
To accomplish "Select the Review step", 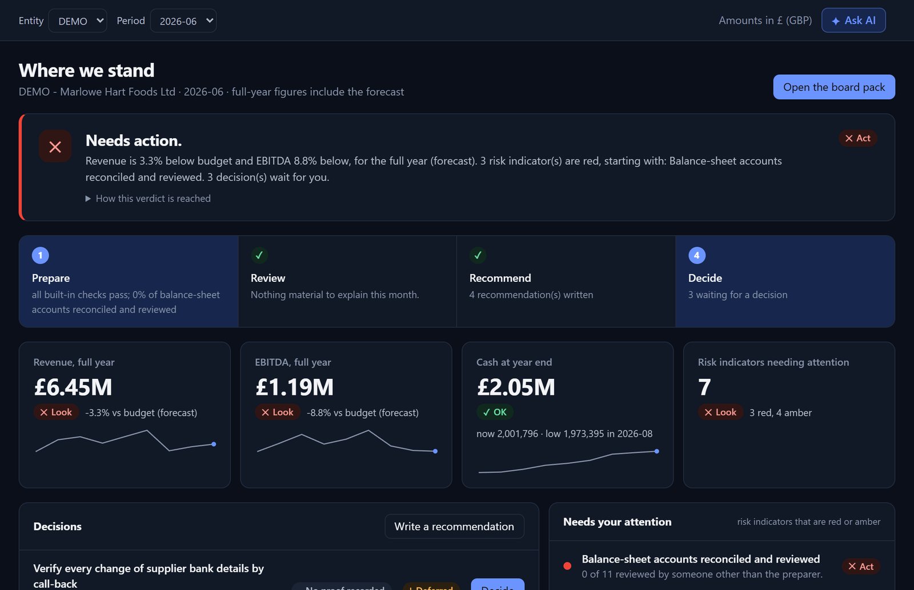I will pos(347,281).
